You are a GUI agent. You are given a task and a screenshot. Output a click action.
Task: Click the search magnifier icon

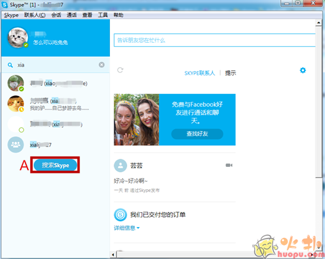coord(10,65)
